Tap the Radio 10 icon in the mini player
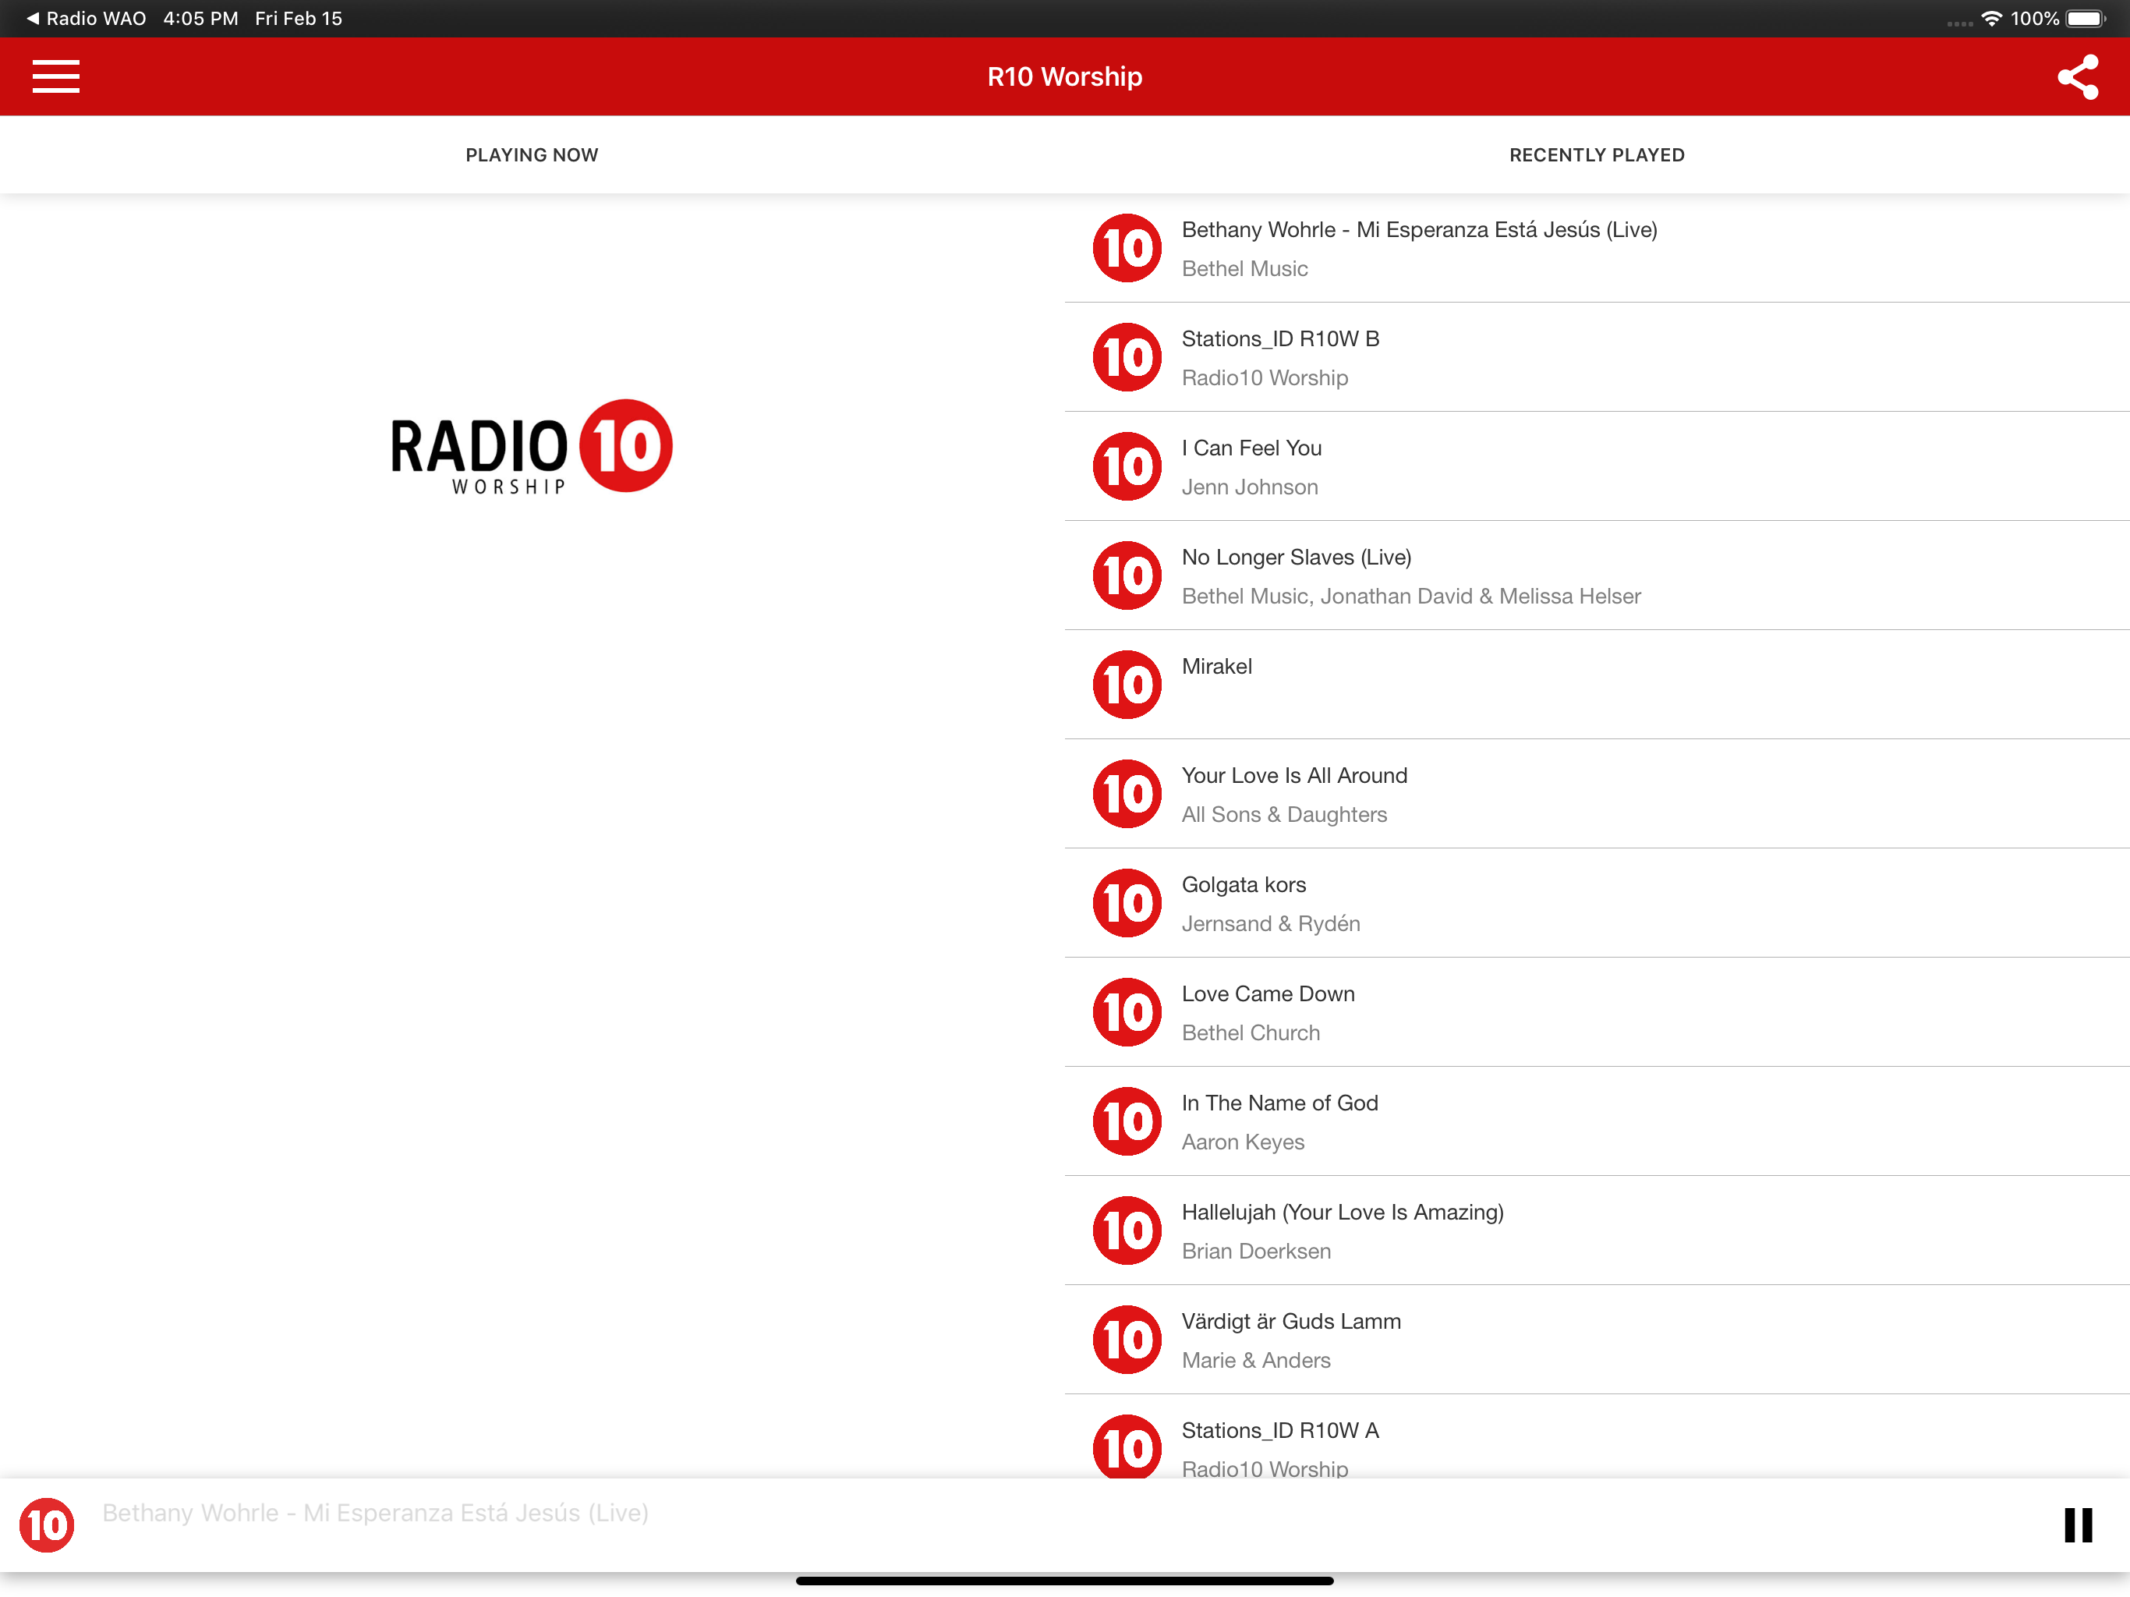2130x1597 pixels. [x=46, y=1524]
